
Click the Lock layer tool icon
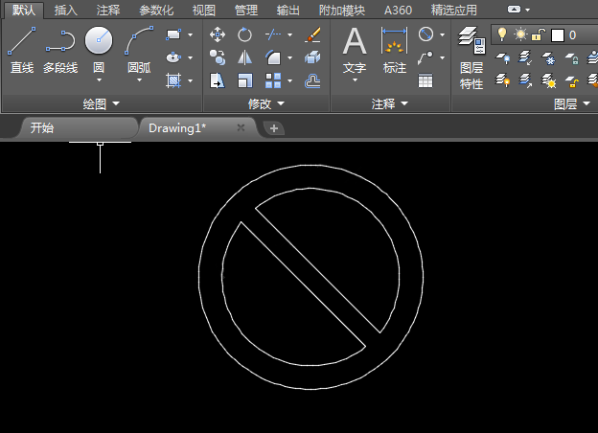tap(572, 58)
